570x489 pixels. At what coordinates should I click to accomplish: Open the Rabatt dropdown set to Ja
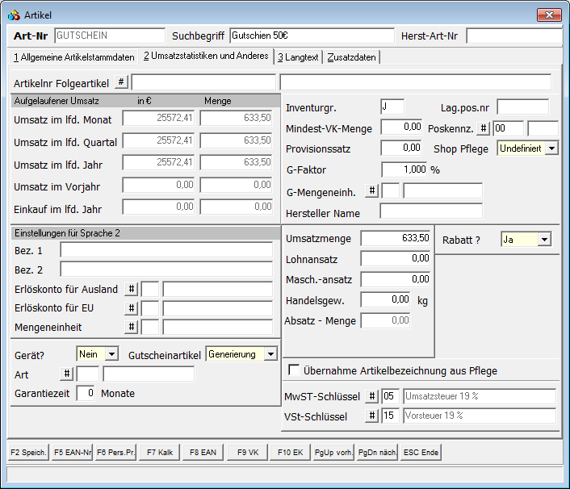(x=544, y=240)
